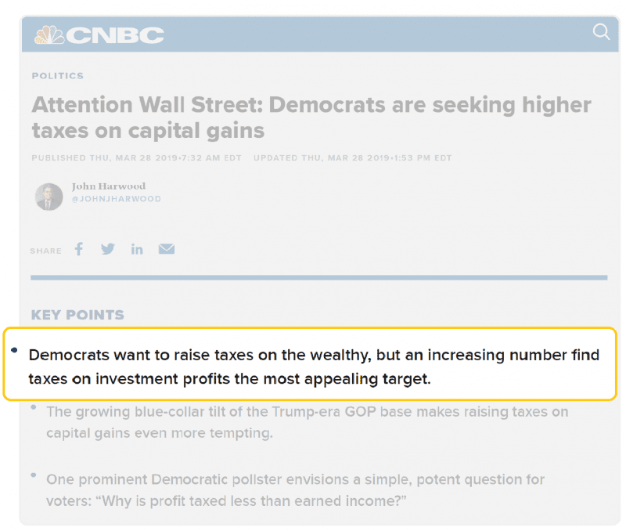Click the @JOHNJHARWOOD Twitter handle
This screenshot has height=531, width=626.
coord(116,199)
